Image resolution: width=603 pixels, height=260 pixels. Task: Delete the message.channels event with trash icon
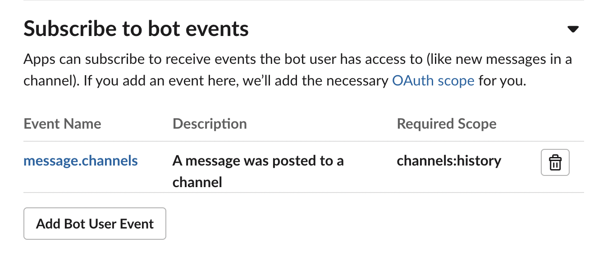555,162
